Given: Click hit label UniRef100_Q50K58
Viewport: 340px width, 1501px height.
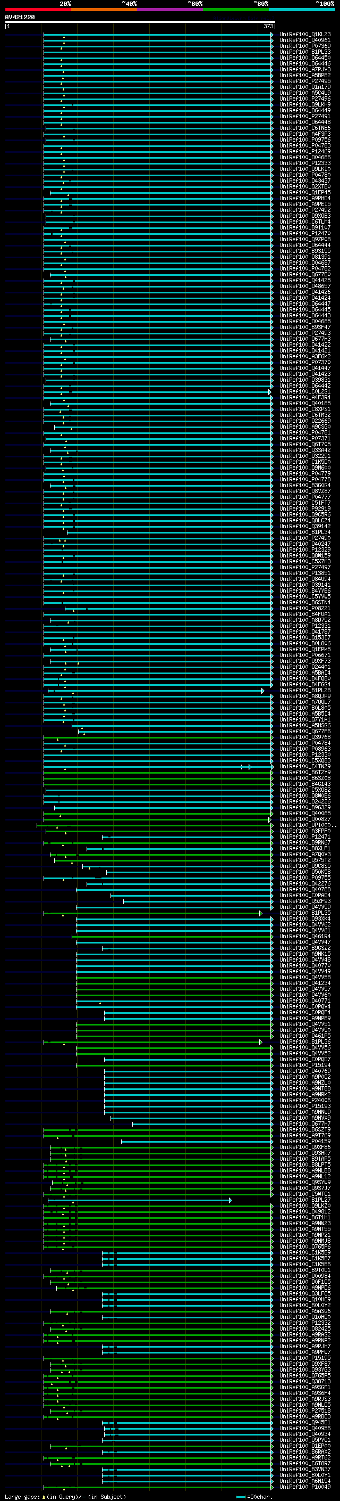Looking at the screenshot, I should (x=305, y=872).
